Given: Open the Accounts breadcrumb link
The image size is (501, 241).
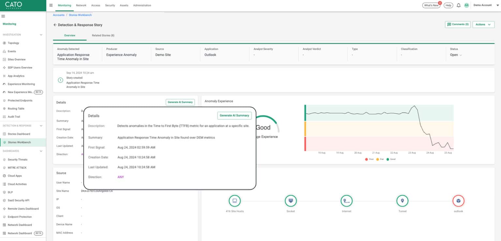Looking at the screenshot, I should coord(59,15).
